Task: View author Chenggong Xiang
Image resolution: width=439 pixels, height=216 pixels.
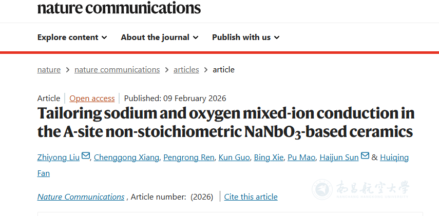Action: (126, 158)
